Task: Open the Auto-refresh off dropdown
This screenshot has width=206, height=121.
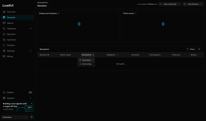Action: pos(170,4)
